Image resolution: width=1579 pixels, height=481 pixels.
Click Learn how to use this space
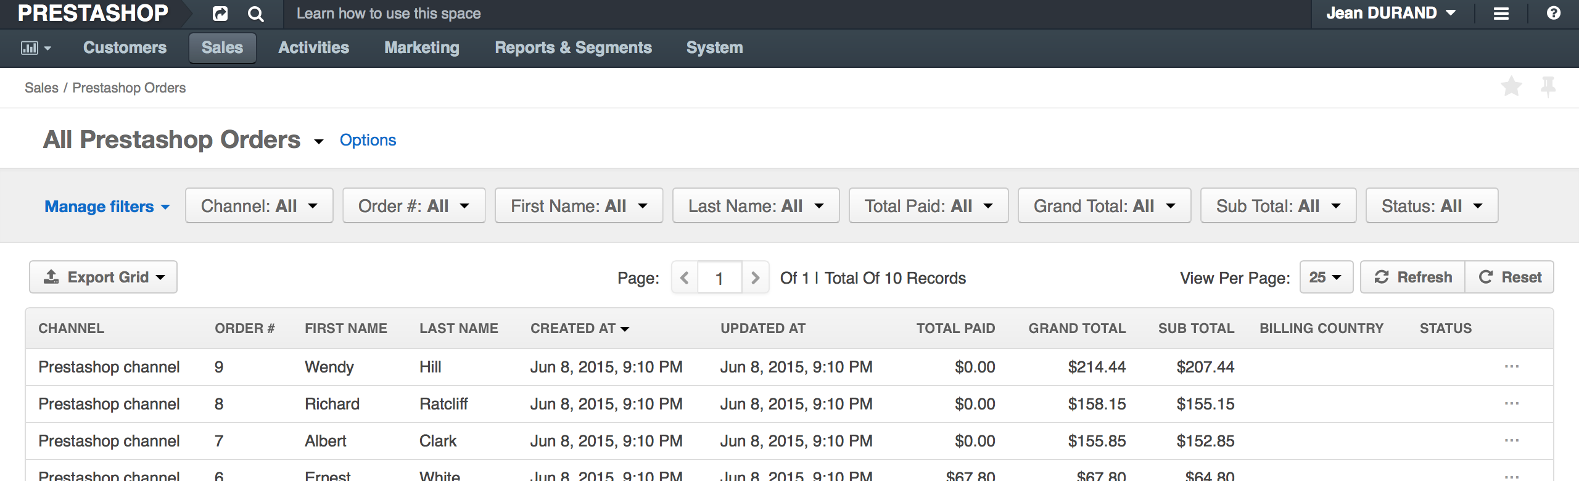click(388, 14)
